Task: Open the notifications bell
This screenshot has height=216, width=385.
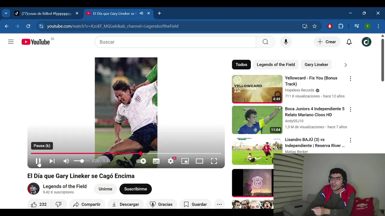Action: [x=349, y=42]
